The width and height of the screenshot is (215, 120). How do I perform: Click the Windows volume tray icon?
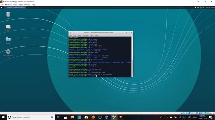(x=184, y=117)
